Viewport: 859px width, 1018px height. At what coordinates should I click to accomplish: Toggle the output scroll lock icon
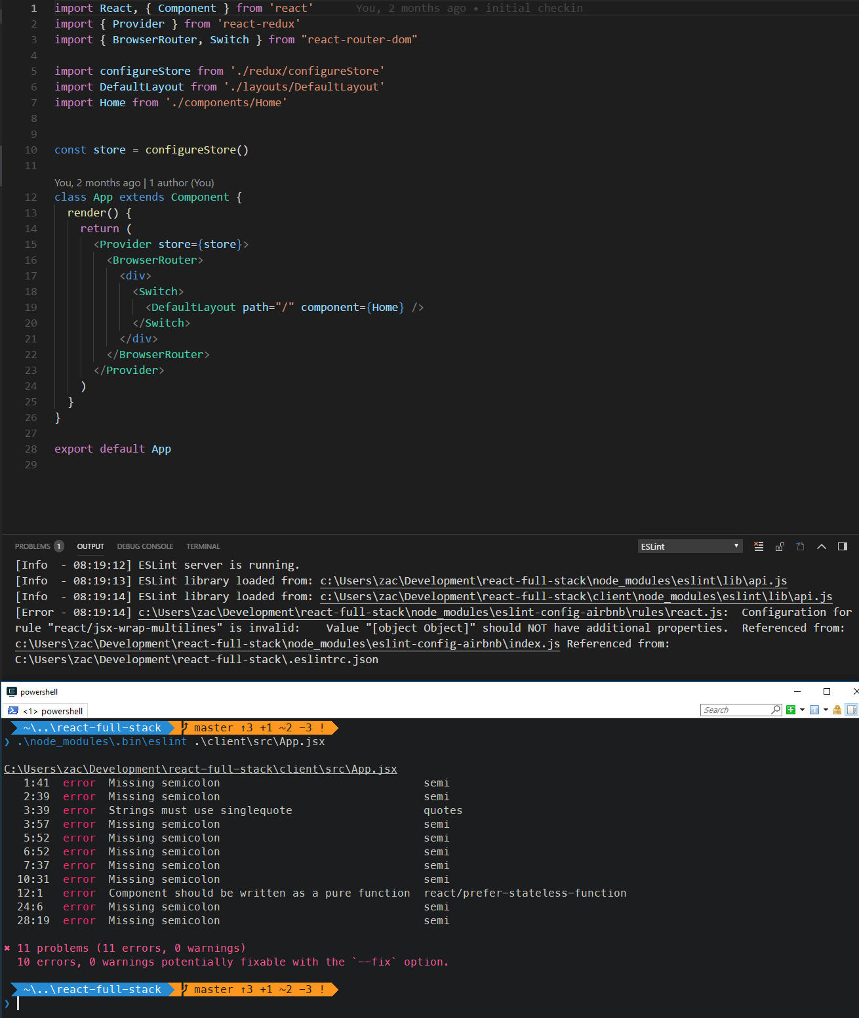[x=780, y=546]
